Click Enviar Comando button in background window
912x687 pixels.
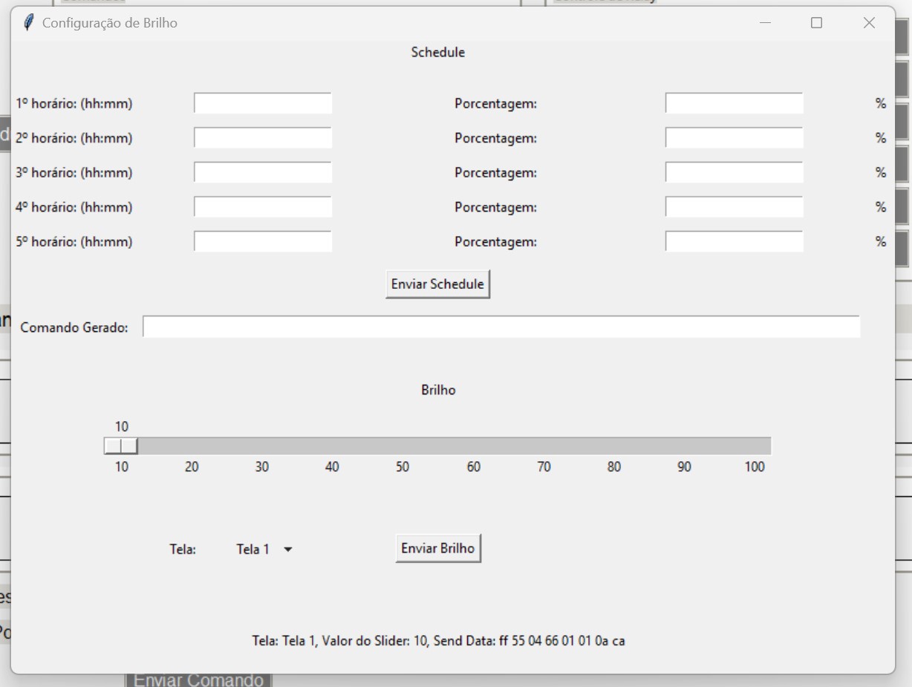click(x=198, y=680)
